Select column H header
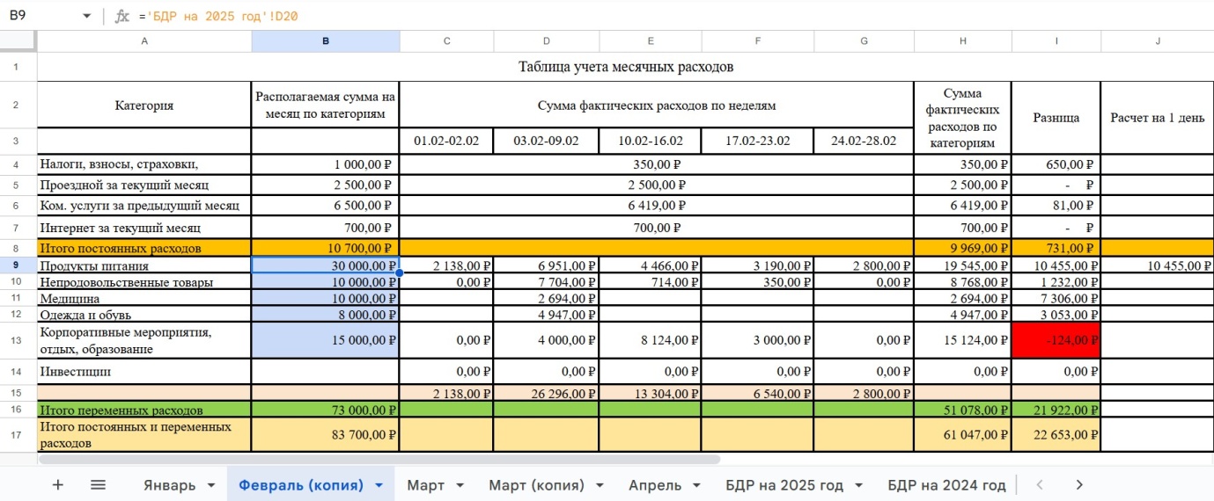 962,41
